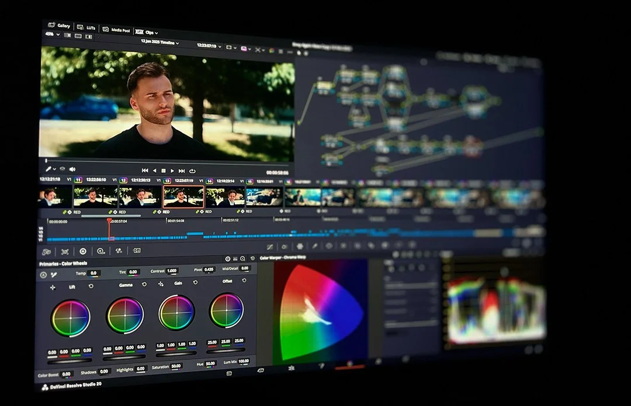The width and height of the screenshot is (631, 406).
Task: Open the 45% viewer zoom dropdown
Action: point(53,34)
